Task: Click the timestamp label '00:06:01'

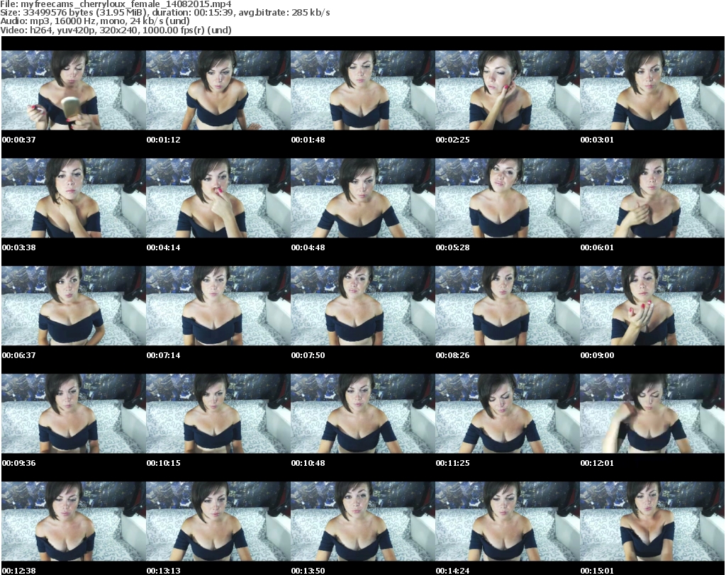Action: (597, 247)
